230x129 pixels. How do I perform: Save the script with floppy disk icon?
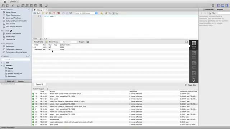38,13
